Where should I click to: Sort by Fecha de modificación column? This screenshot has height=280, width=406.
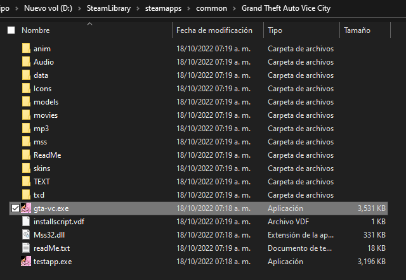coord(214,30)
